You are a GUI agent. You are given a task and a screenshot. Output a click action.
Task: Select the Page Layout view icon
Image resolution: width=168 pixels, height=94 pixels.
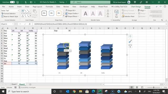[x=137, y=87]
